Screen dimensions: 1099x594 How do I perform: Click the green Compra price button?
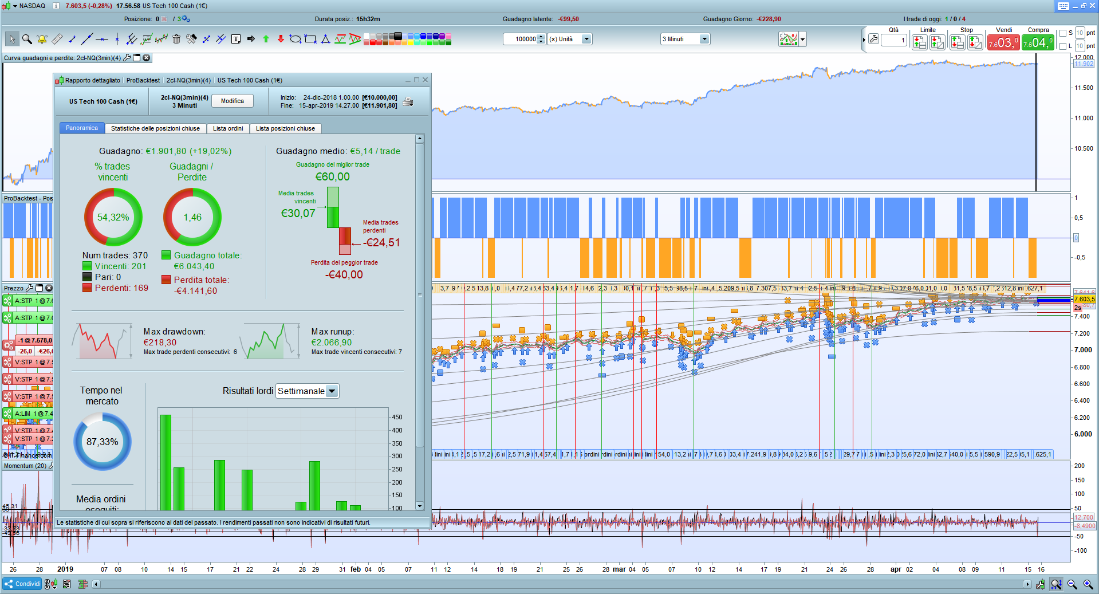coord(1038,42)
